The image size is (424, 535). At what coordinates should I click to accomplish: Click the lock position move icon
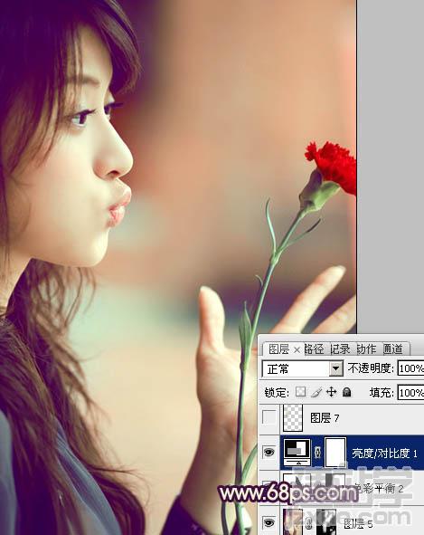click(x=331, y=392)
